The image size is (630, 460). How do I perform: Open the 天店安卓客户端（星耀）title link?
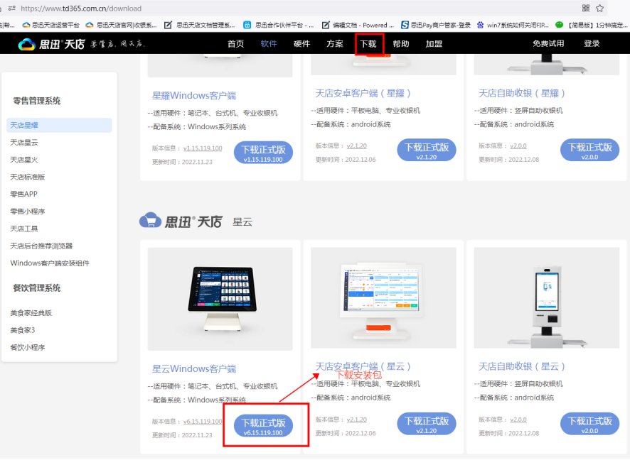pyautogui.click(x=363, y=94)
